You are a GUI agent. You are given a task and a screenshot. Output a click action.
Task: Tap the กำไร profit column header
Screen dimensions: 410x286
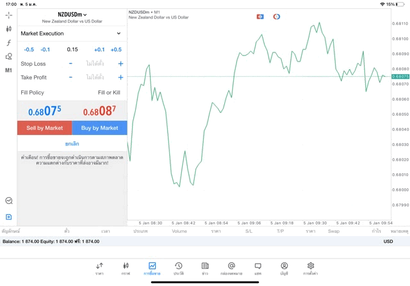(377, 231)
